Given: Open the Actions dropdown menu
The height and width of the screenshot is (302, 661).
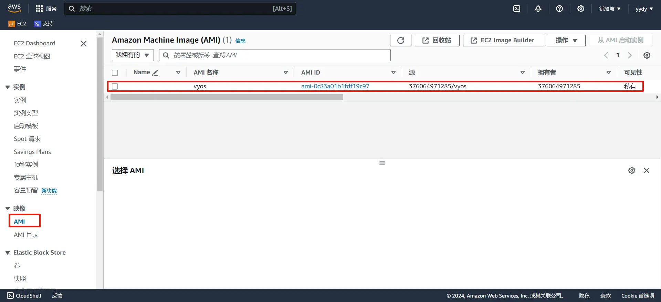Looking at the screenshot, I should point(566,41).
